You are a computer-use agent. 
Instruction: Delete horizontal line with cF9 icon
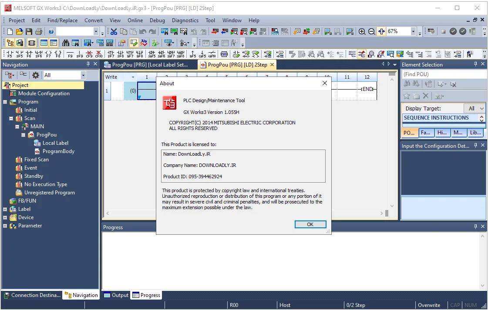[89, 54]
